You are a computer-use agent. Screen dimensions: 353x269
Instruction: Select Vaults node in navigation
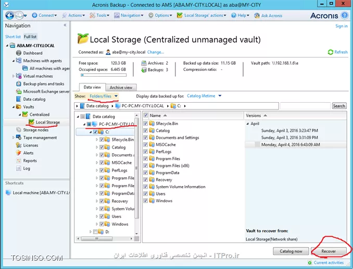tap(28, 107)
